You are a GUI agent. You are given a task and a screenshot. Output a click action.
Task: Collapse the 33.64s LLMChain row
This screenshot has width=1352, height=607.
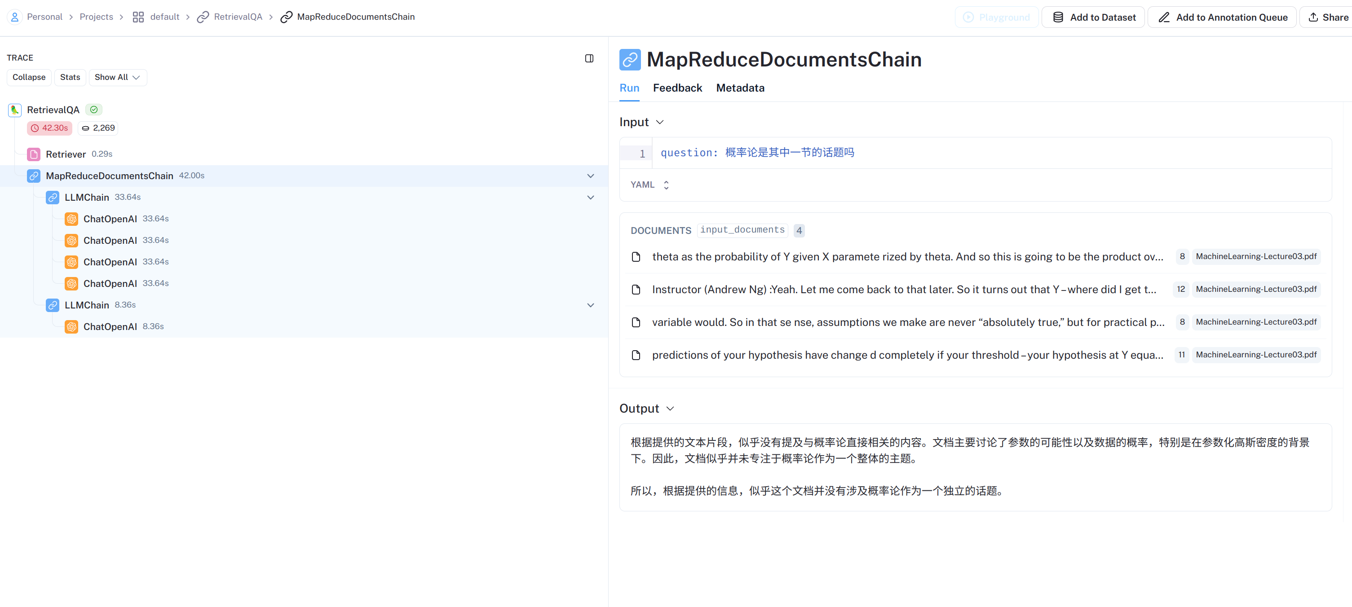(x=590, y=197)
